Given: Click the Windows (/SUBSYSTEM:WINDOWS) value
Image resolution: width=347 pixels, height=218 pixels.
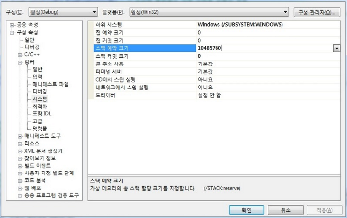Looking at the screenshot, I should point(240,24).
